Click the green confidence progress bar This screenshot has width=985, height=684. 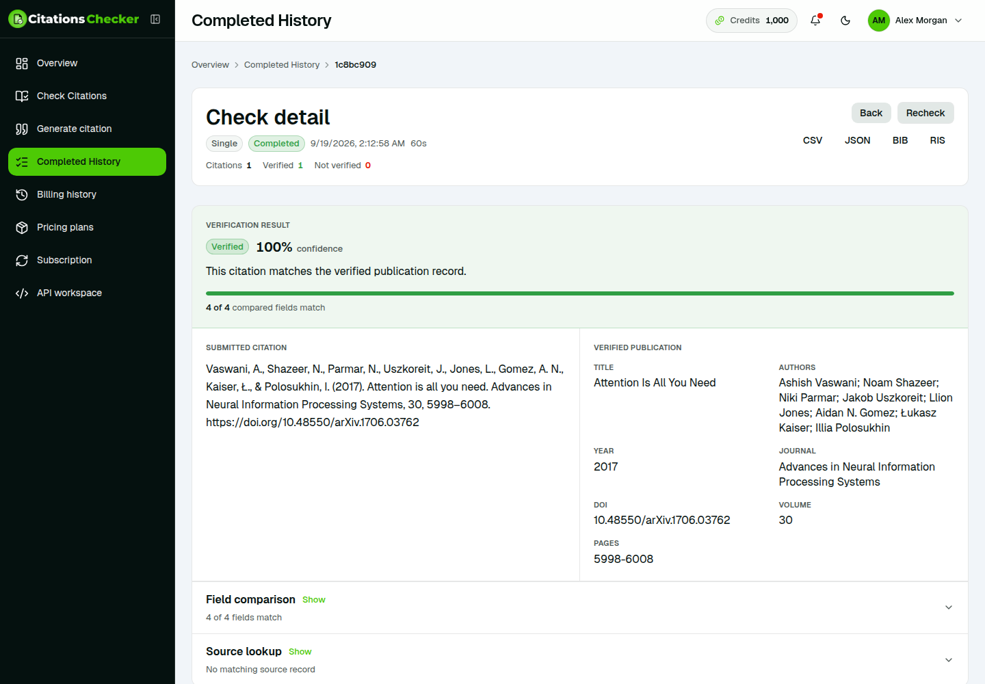tap(580, 293)
